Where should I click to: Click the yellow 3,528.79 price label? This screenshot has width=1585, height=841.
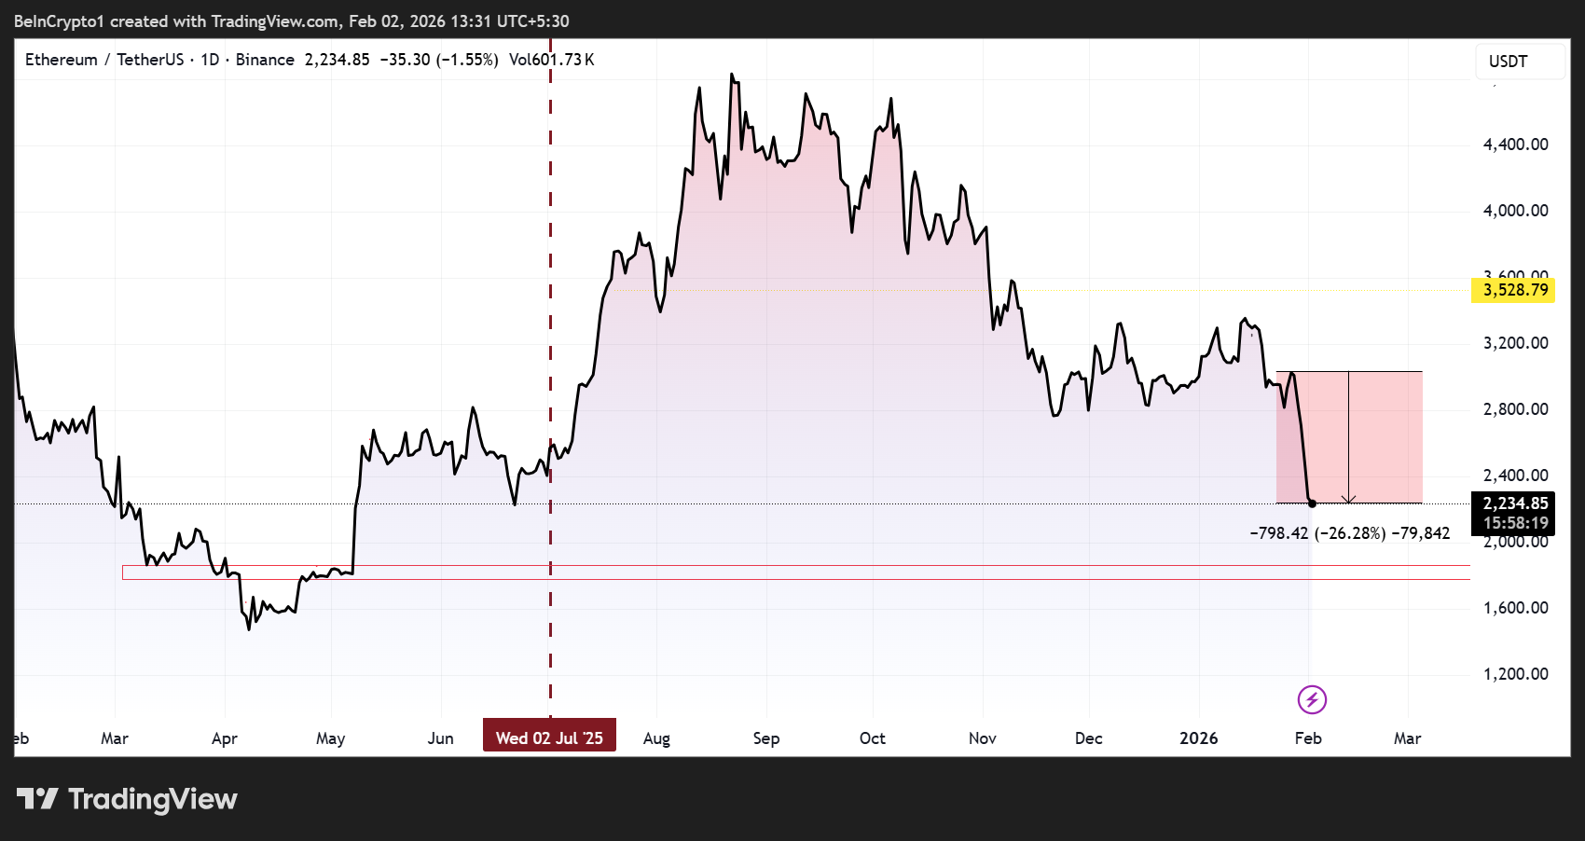pyautogui.click(x=1515, y=290)
